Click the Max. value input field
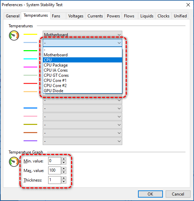 55,170
